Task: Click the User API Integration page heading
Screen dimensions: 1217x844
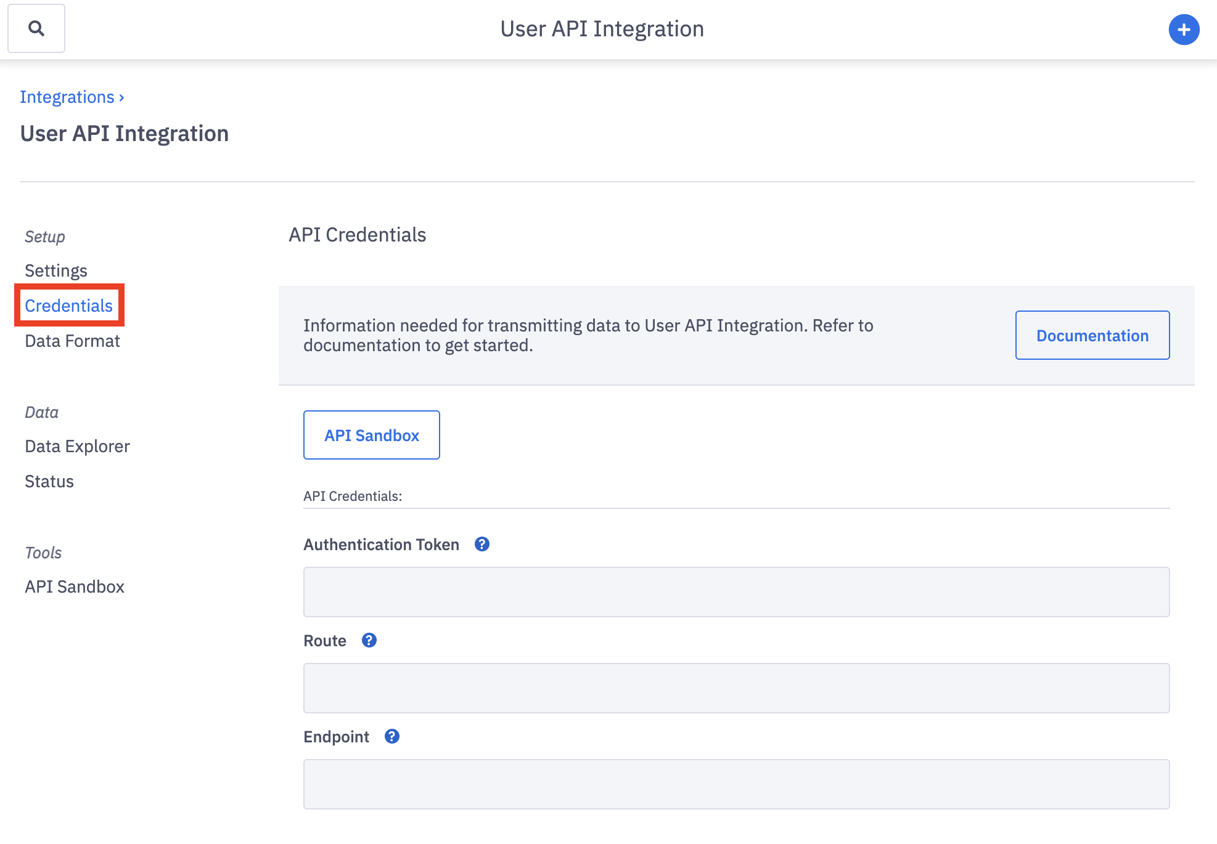Action: [x=125, y=134]
